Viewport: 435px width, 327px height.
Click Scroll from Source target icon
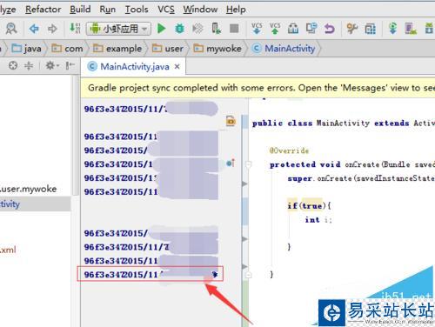click(13, 65)
